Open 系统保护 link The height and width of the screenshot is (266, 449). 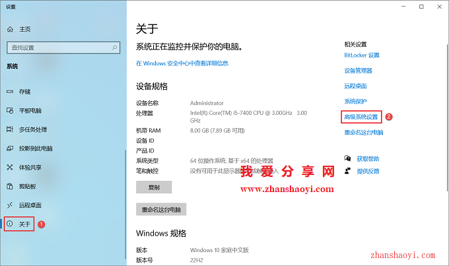(x=355, y=102)
